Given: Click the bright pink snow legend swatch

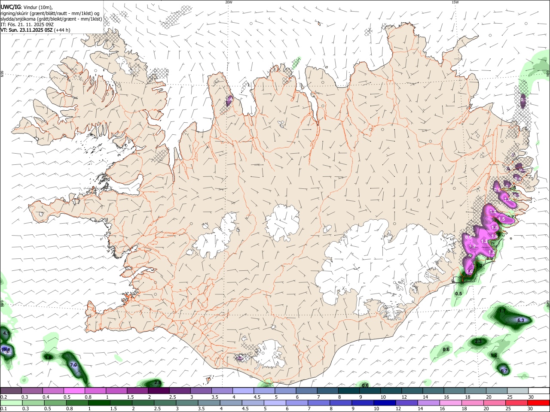Looking at the screenshot, I should [74, 391].
